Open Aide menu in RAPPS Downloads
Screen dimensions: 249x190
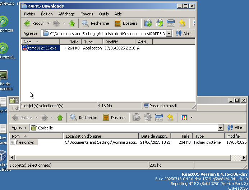[118, 14]
